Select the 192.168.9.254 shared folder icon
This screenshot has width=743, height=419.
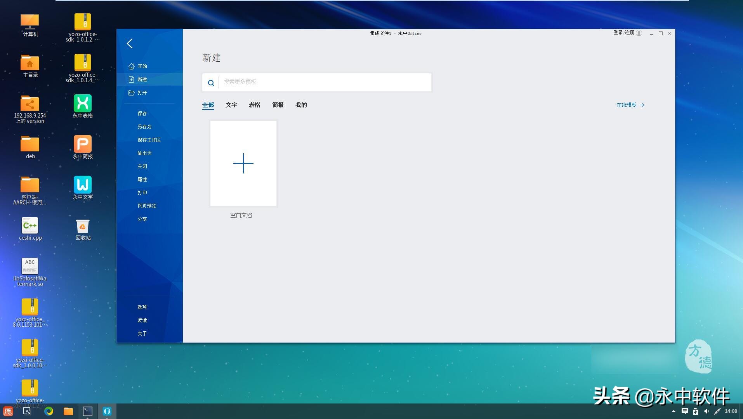pos(30,109)
